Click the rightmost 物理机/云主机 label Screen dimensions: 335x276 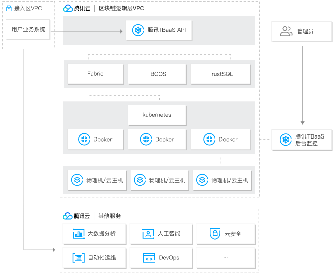coord(230,180)
